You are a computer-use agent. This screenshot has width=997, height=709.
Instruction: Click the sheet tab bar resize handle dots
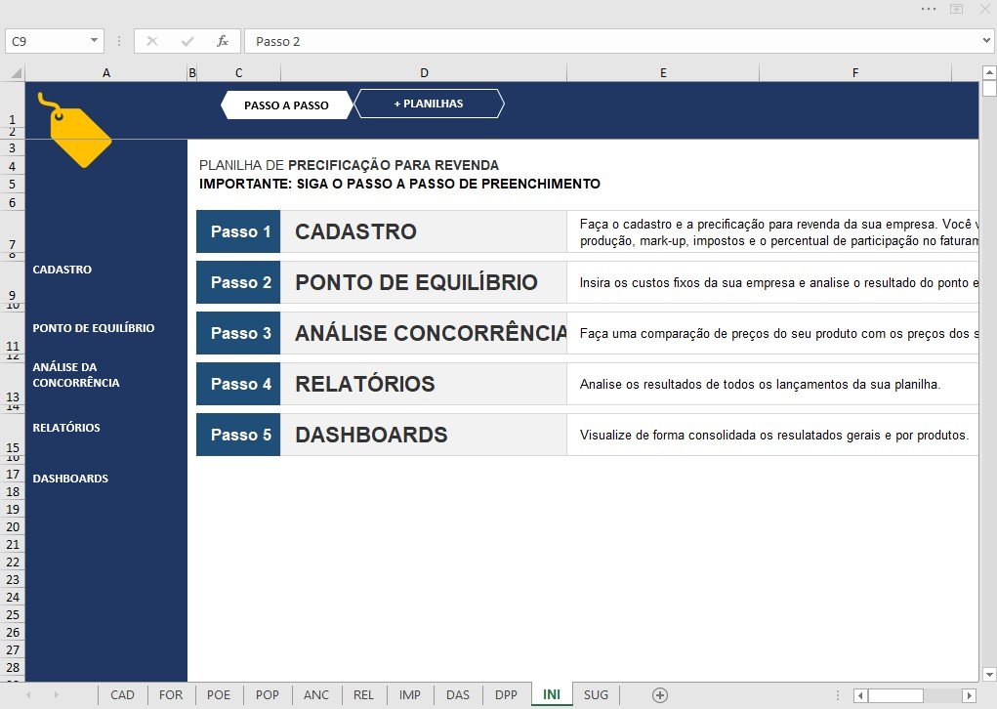pyautogui.click(x=838, y=695)
